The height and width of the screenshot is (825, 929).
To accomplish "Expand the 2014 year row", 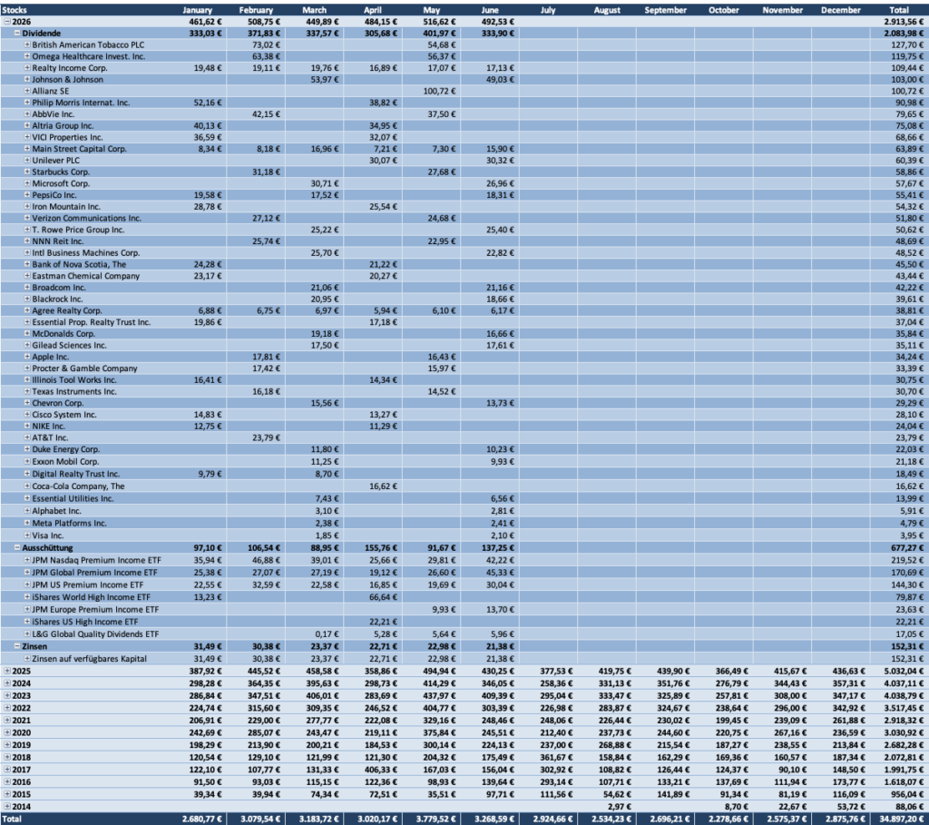I will 7,806.
